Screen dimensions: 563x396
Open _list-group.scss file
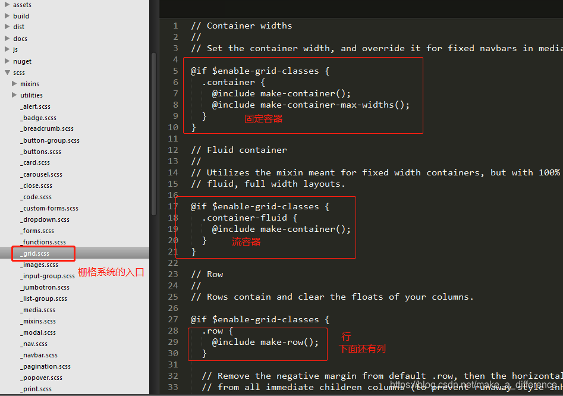pyautogui.click(x=43, y=298)
